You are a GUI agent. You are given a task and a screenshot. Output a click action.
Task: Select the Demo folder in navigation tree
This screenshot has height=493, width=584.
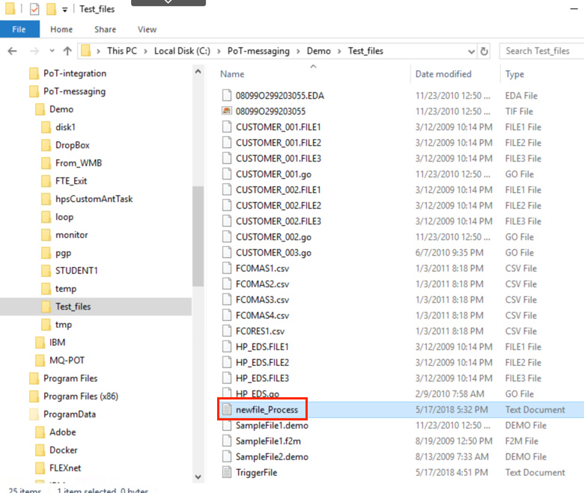pos(61,109)
